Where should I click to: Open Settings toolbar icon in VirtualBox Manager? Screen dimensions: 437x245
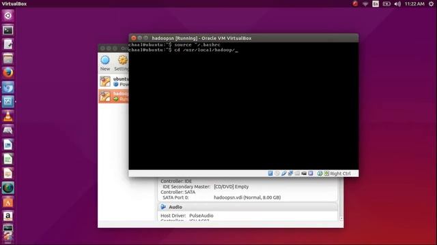click(122, 63)
